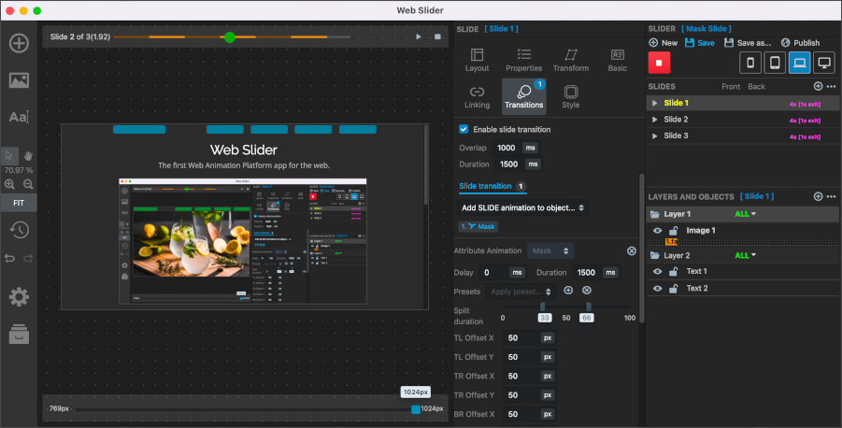Image resolution: width=842 pixels, height=428 pixels.
Task: Toggle visibility eye of Image 1
Action: [657, 231]
